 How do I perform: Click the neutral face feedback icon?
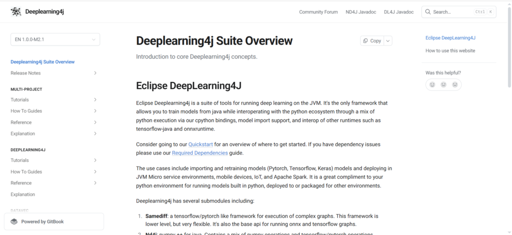(443, 84)
